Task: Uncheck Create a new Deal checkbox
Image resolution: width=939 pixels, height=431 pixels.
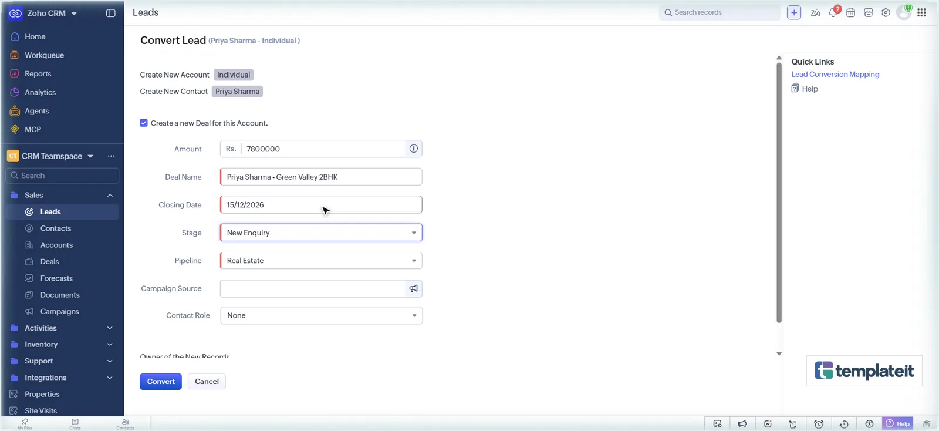Action: click(x=144, y=123)
